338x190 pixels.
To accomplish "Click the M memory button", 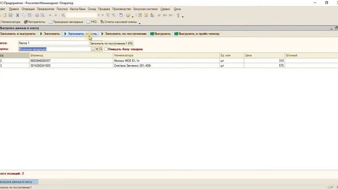I will [x=159, y=15].
